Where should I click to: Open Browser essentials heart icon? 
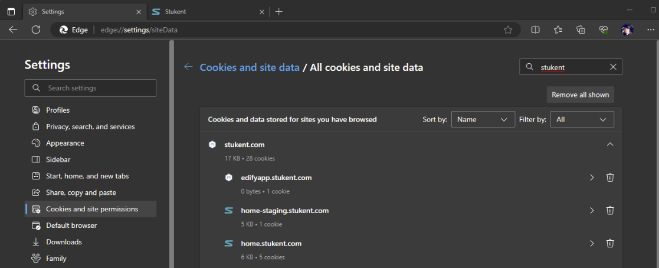[604, 30]
